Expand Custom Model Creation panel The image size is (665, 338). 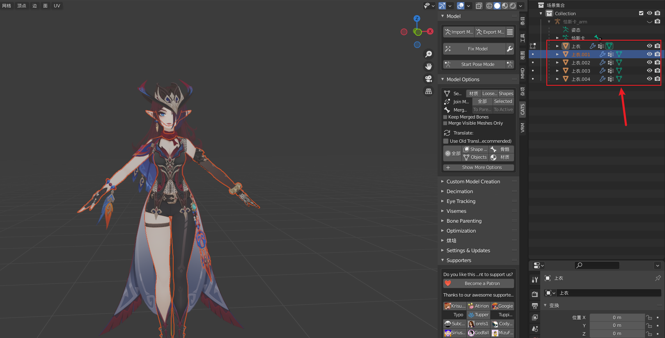[x=473, y=182]
